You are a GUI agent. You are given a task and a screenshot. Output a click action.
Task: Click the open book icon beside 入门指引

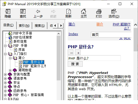[x=10, y=54]
